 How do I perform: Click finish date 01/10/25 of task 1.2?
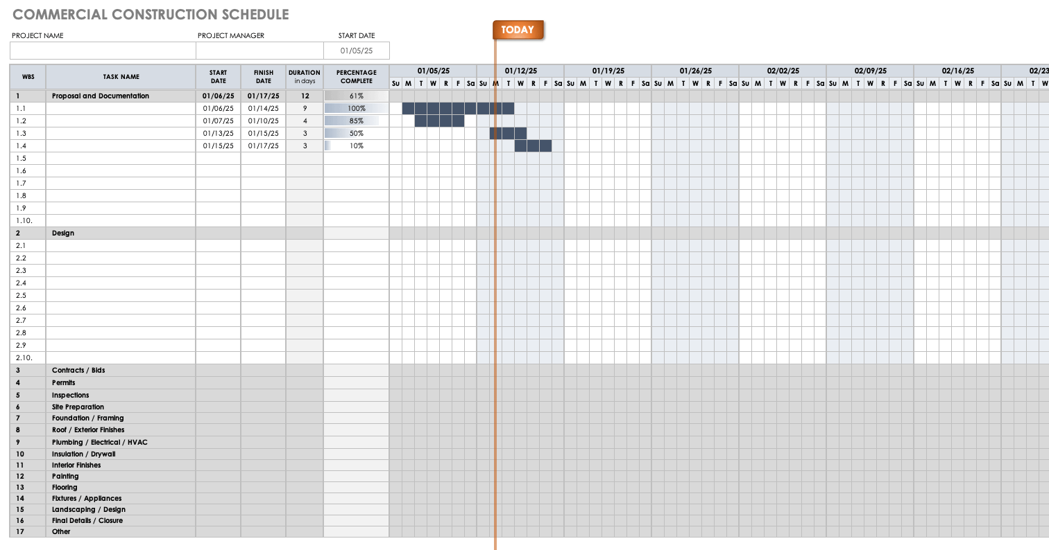point(264,121)
